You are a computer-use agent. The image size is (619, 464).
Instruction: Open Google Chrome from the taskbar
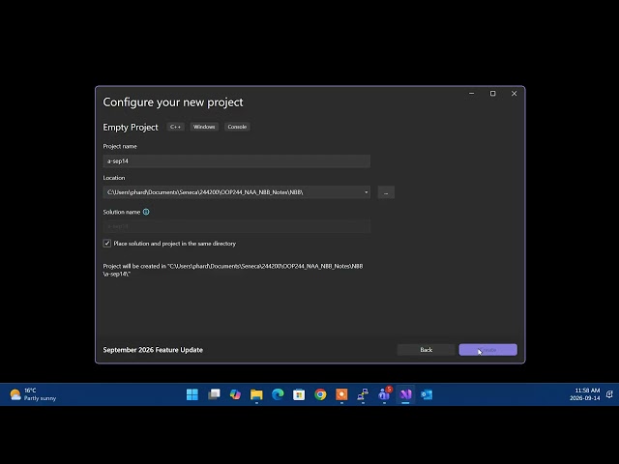(320, 394)
